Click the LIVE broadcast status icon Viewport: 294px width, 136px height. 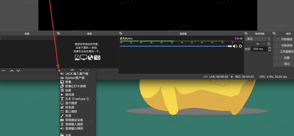[x=206, y=77]
